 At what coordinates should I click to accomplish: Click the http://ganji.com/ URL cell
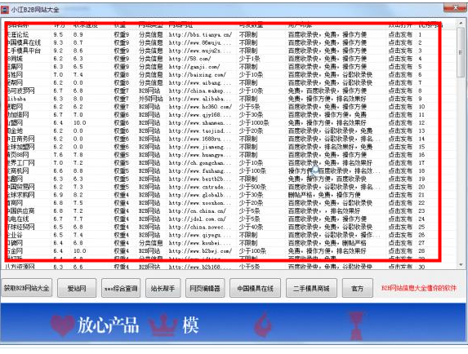pyautogui.click(x=194, y=67)
